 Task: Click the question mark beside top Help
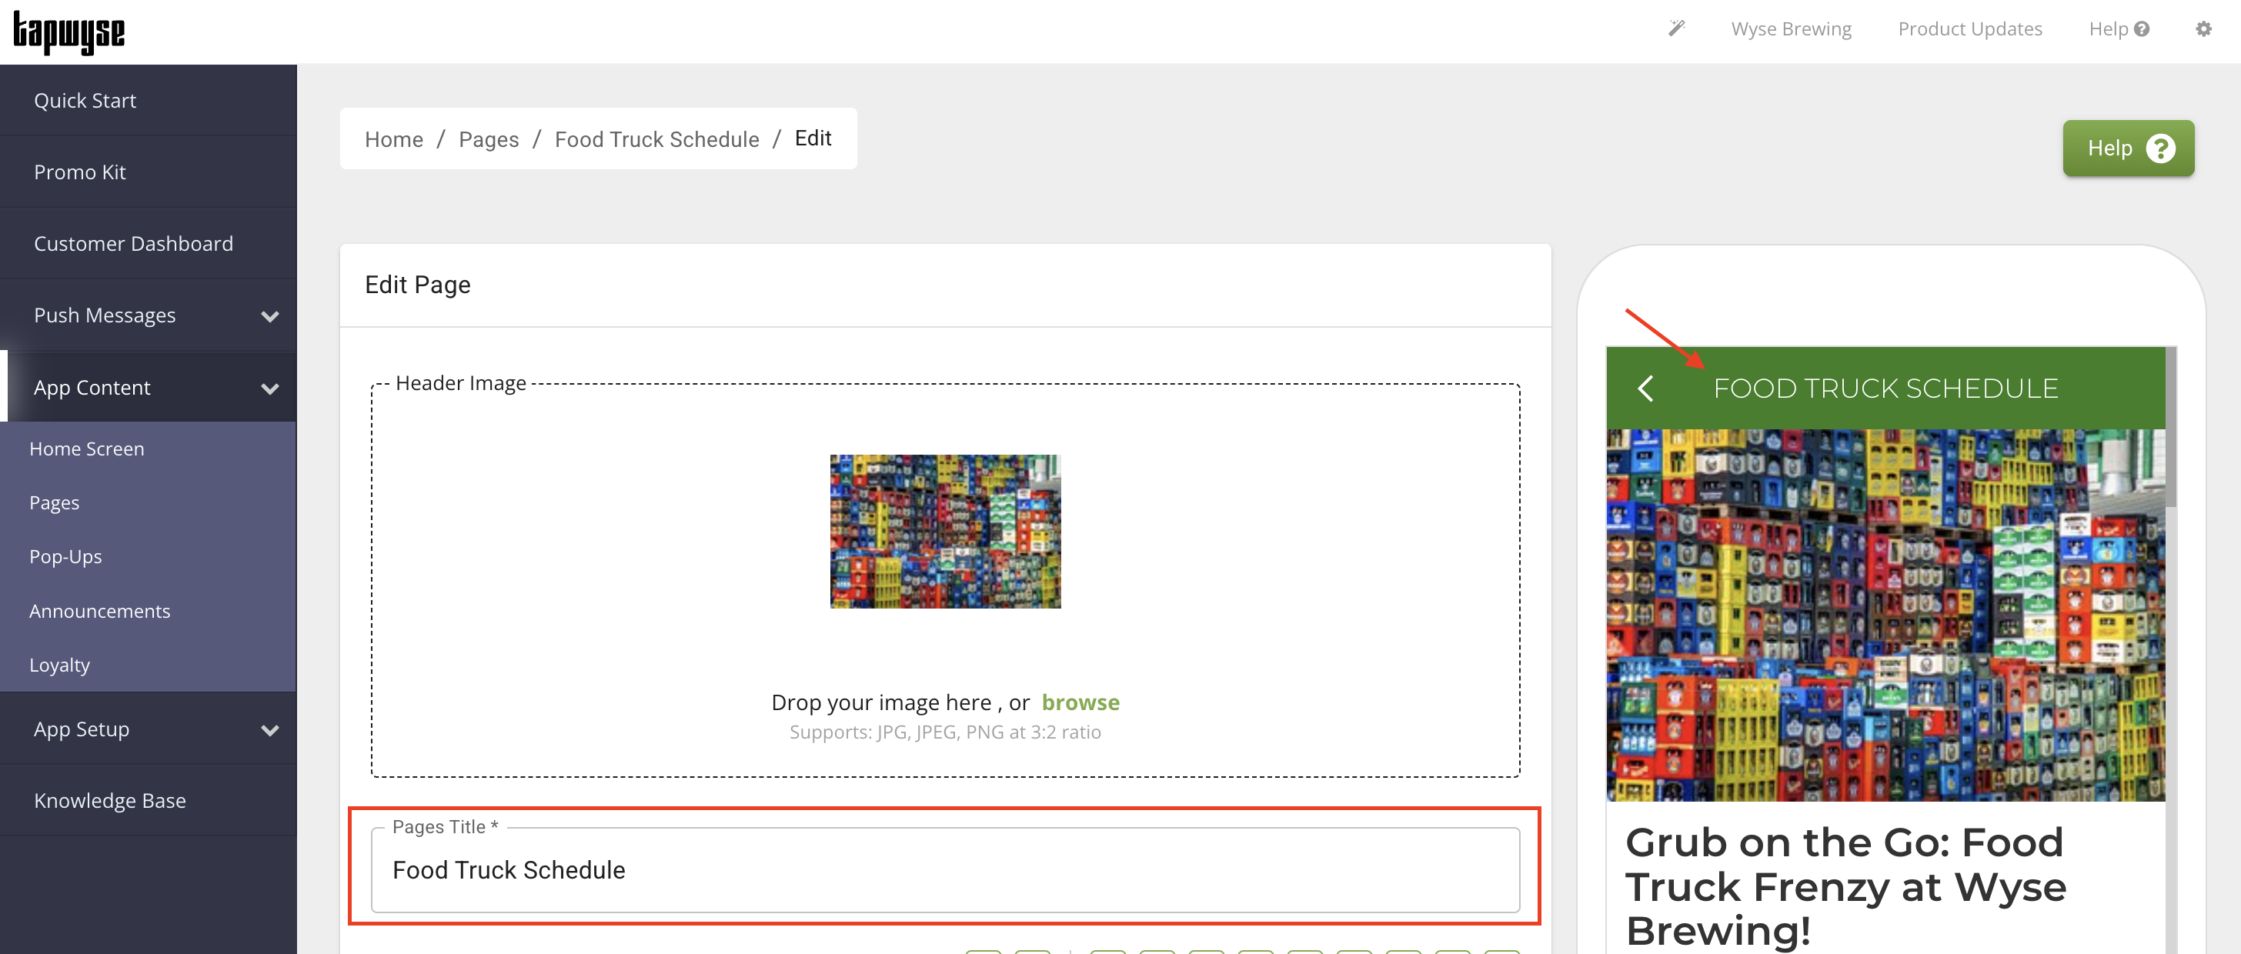[2141, 28]
